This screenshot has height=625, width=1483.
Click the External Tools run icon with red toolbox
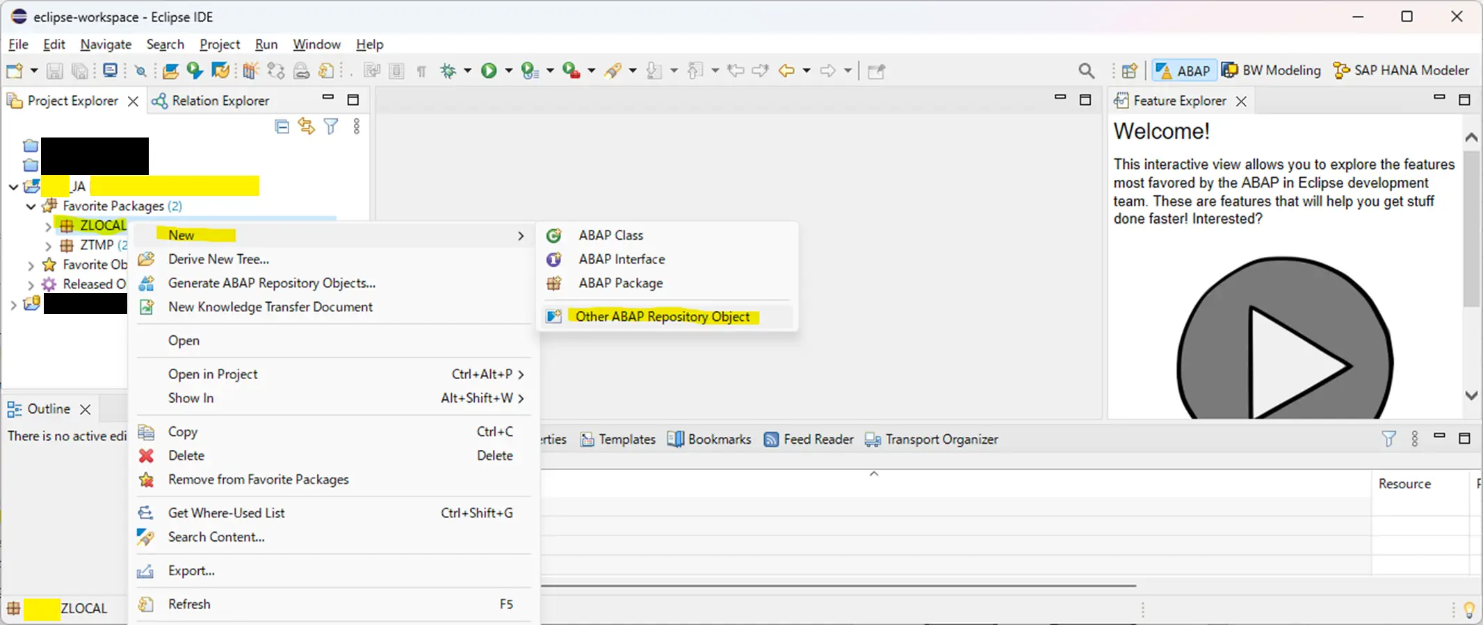571,71
